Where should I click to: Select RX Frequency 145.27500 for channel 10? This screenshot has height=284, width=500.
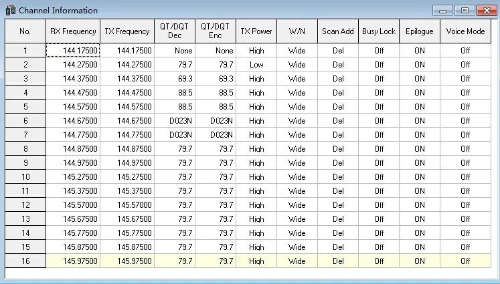(x=73, y=176)
